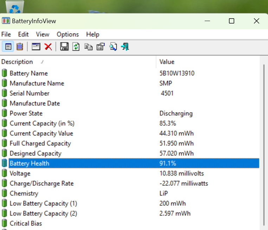Open the Options menu
268x230 pixels.
pos(68,34)
